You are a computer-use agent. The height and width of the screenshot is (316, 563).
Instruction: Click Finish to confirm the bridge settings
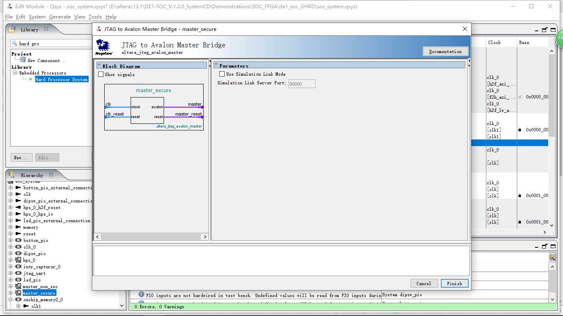point(455,283)
